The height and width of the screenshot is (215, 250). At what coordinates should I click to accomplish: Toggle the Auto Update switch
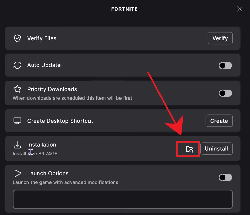click(225, 65)
